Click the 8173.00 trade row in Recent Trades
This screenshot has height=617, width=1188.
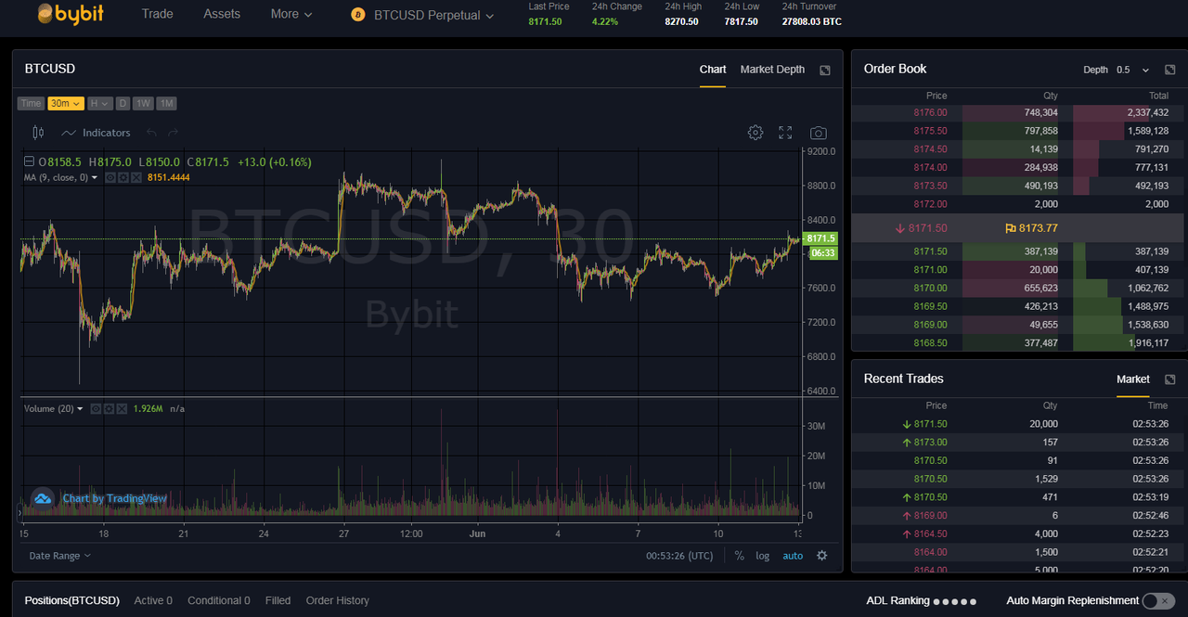(x=1018, y=442)
